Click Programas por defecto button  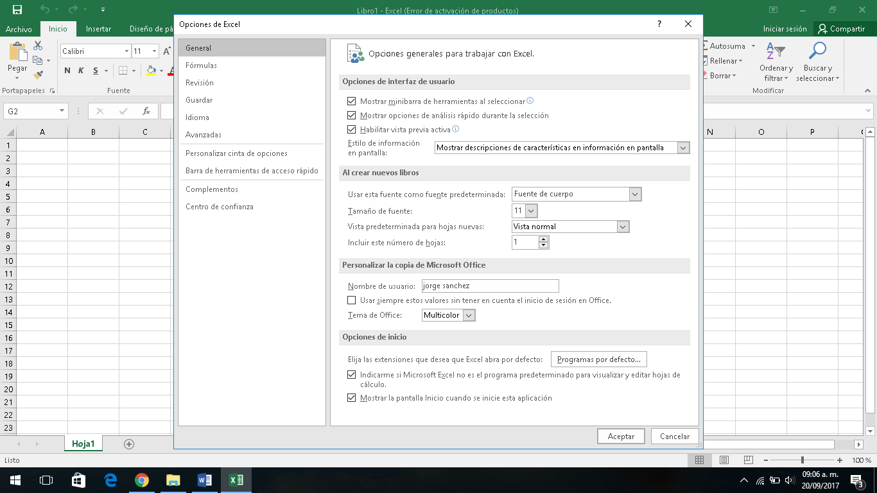pyautogui.click(x=598, y=359)
